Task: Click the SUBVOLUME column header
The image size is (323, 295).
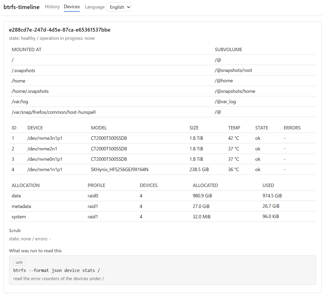Action: point(228,50)
